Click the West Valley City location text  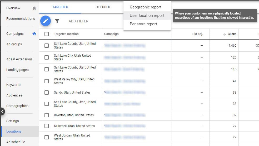click(74, 81)
